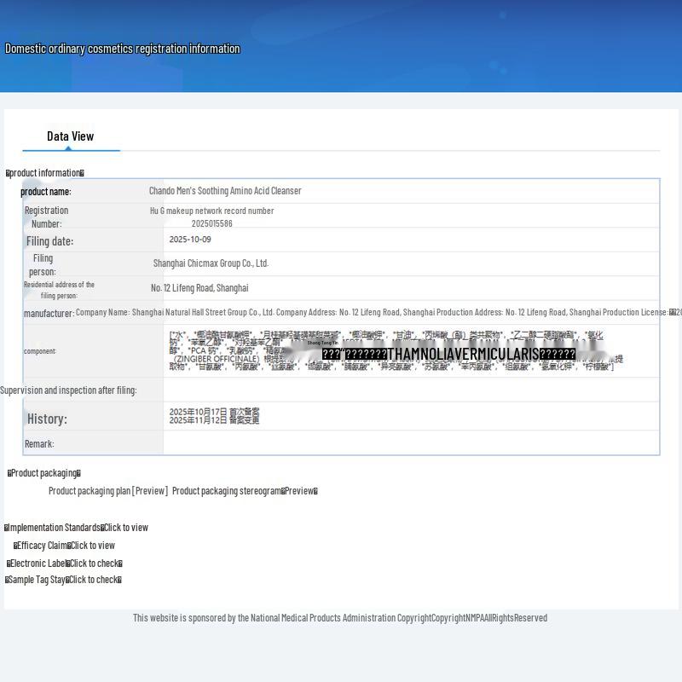The image size is (682, 682).
Task: Select product name Chando Men's Soothing Amino Acid Cleanser
Action: click(225, 191)
